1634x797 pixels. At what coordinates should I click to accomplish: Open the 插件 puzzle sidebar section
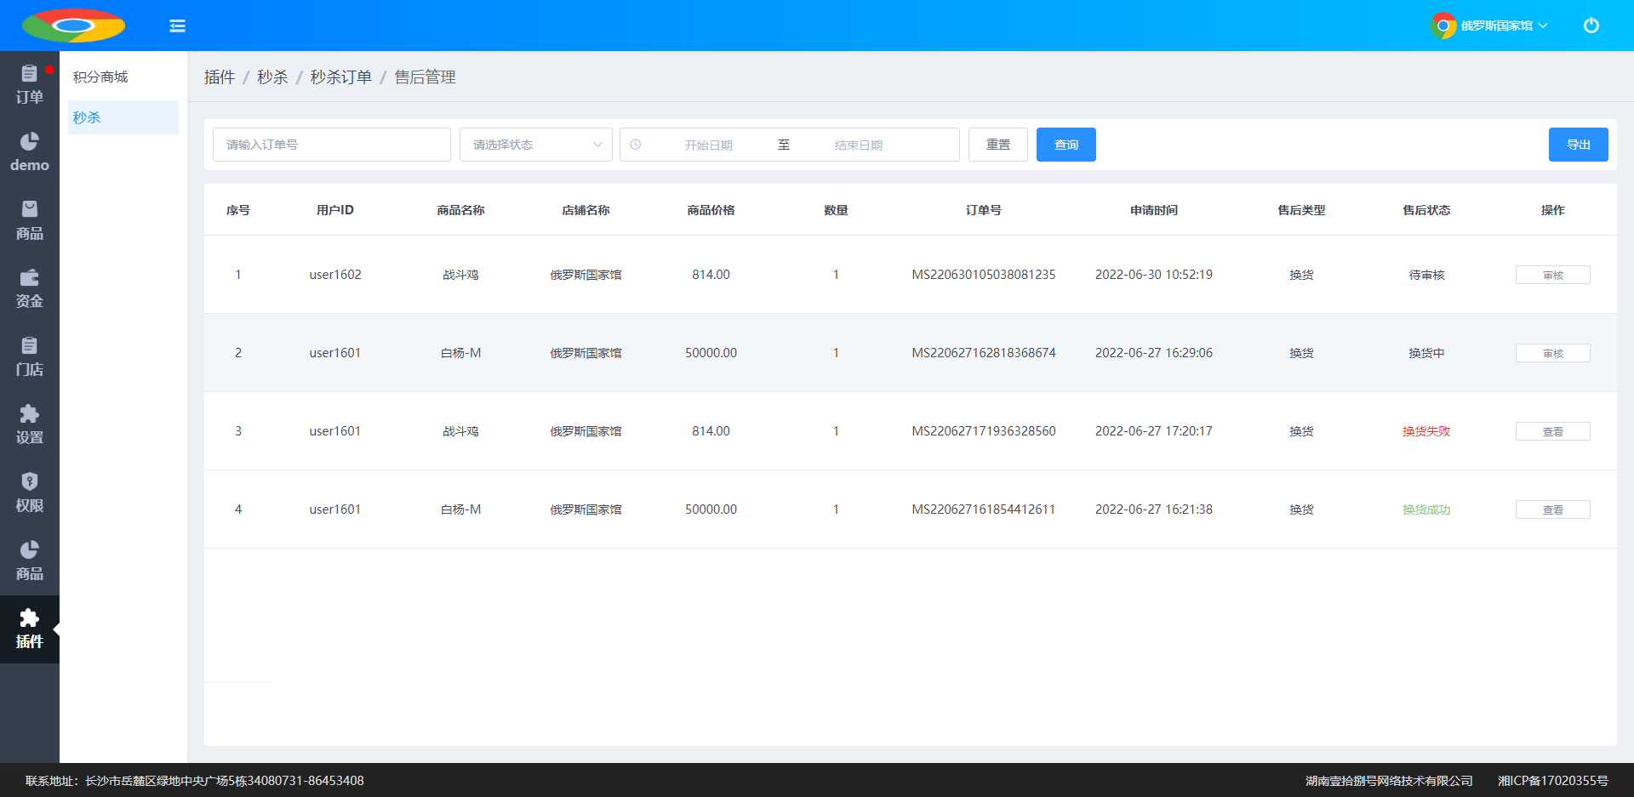30,629
